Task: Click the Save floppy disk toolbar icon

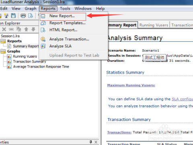Action: [13, 16]
